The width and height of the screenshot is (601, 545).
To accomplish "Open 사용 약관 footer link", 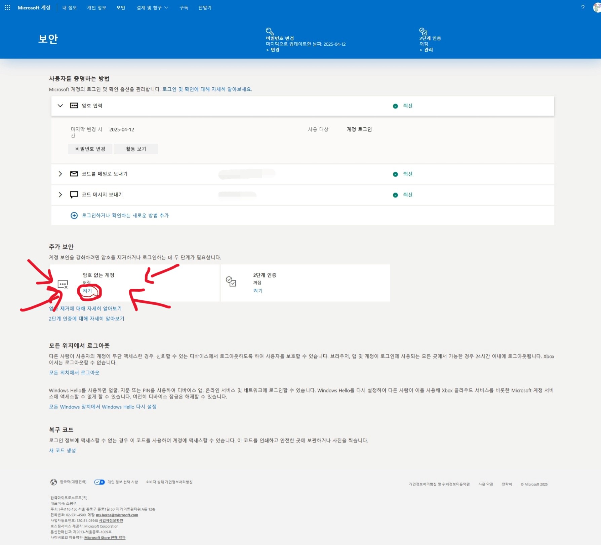I will click(486, 484).
